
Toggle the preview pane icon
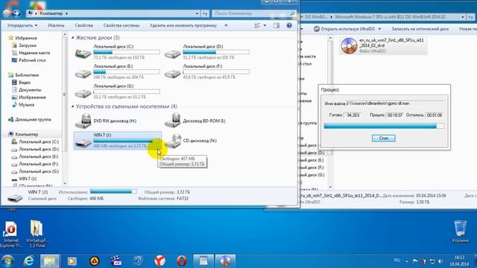(277, 25)
